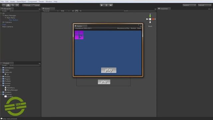Select Play Button in Hierarchy
The image size is (213, 120).
[13, 20]
